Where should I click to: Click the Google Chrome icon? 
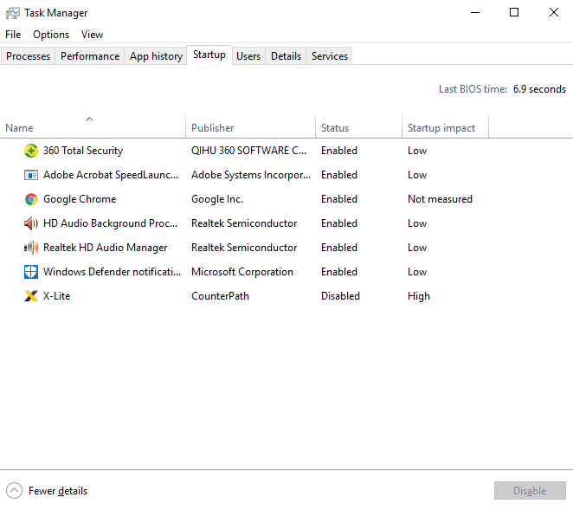point(31,199)
